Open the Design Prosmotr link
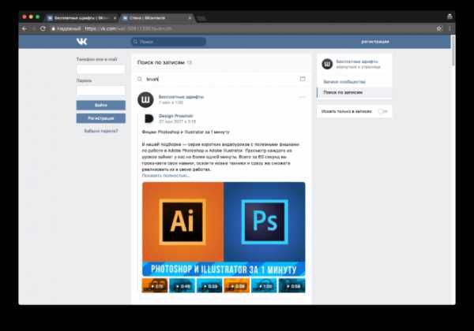474x331 pixels. [175, 116]
